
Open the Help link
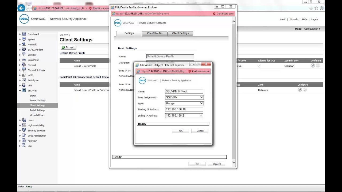pyautogui.click(x=305, y=19)
